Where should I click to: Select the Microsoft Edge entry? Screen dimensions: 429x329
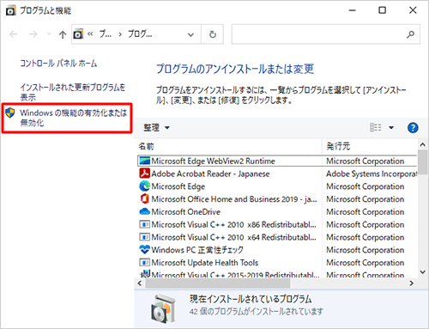tap(178, 186)
